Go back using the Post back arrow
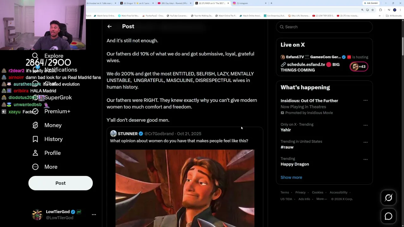This screenshot has width=404, height=227. point(110,26)
